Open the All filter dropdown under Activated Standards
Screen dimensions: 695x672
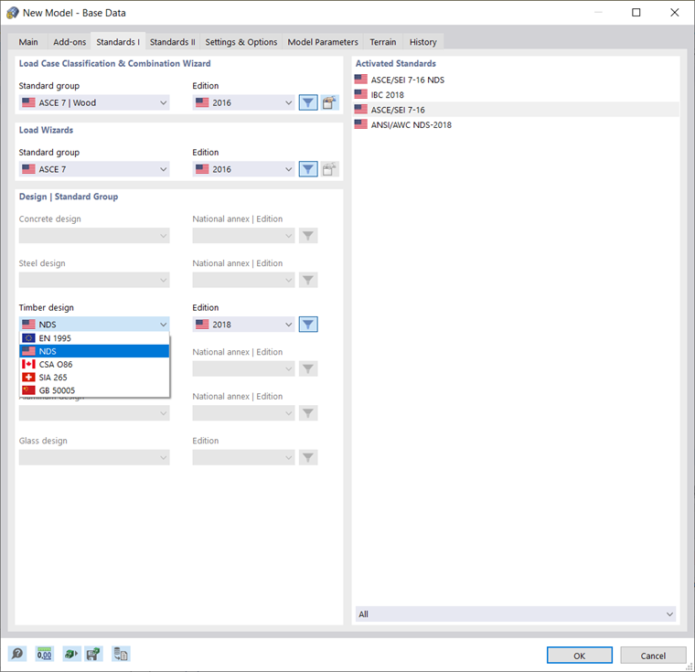click(x=516, y=613)
